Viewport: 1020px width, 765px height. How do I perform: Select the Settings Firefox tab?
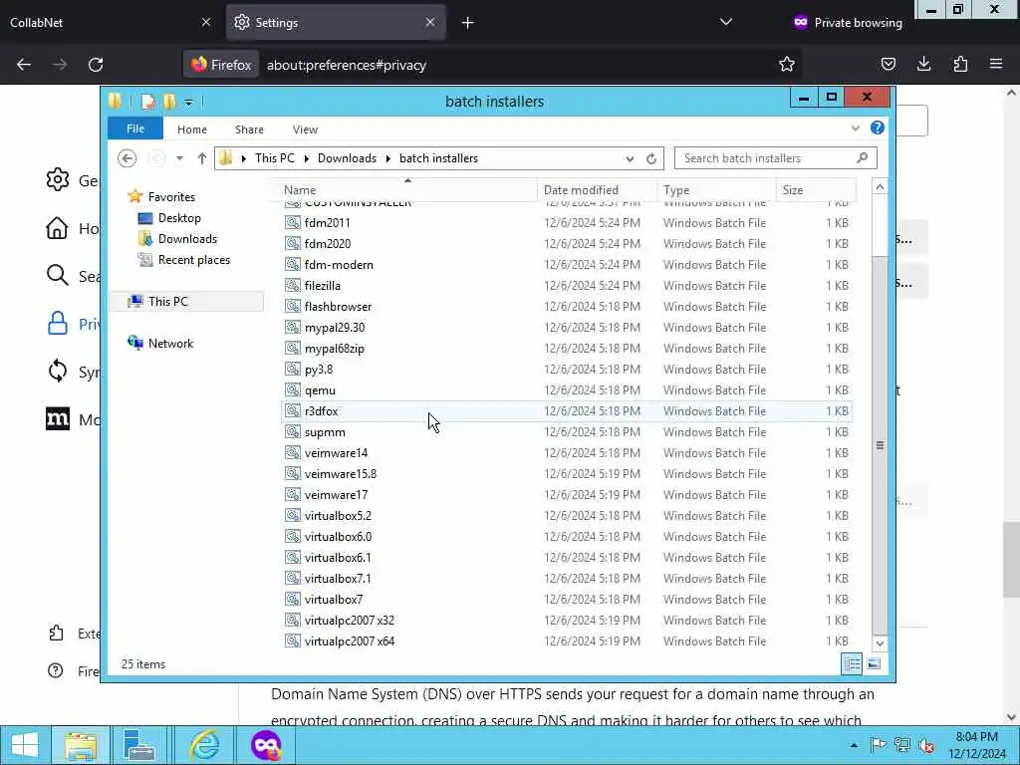coord(336,22)
